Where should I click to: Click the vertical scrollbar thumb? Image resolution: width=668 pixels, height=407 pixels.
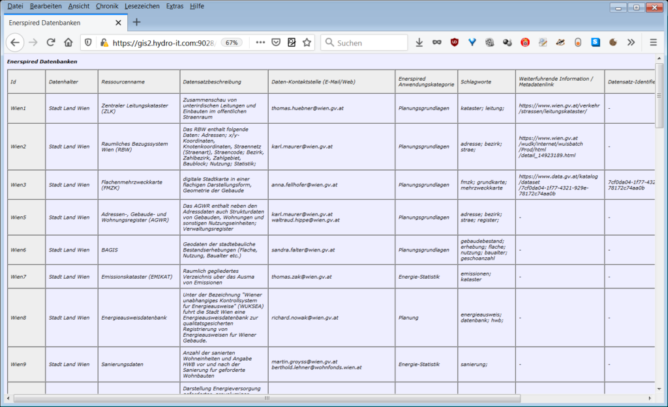click(x=659, y=95)
